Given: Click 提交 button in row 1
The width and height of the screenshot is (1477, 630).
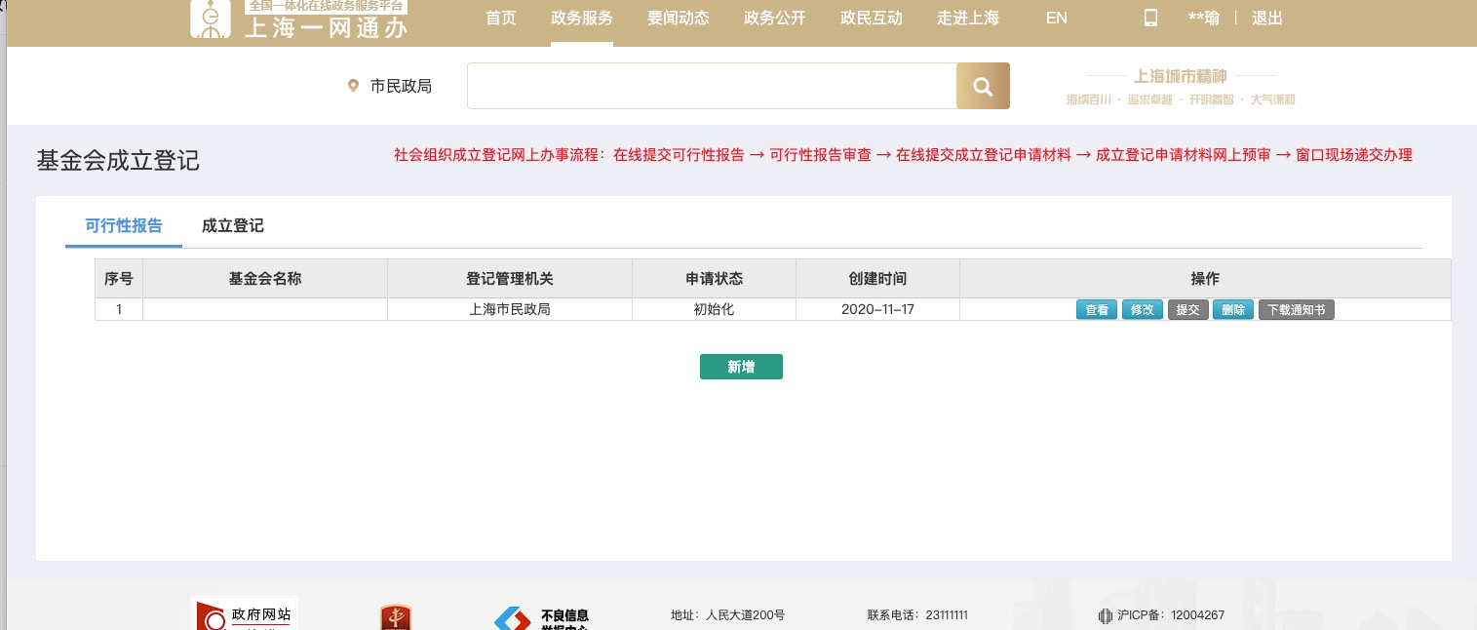Looking at the screenshot, I should (x=1187, y=309).
